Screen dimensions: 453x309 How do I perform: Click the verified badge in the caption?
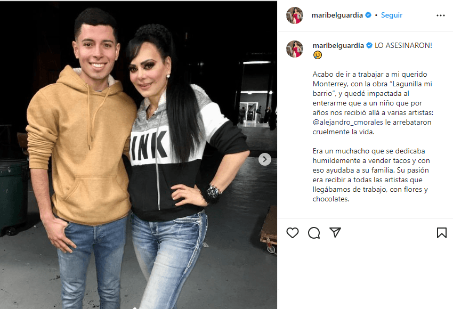coord(369,45)
